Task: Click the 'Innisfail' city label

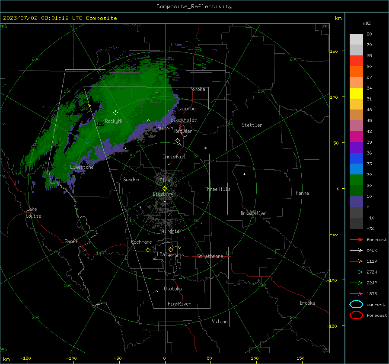Action: (174, 157)
